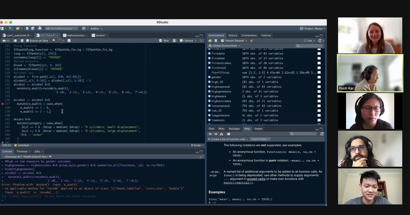The width and height of the screenshot is (410, 215).
Task: Open Find/Replace magnifier in editor toolbar
Action: [54, 41]
